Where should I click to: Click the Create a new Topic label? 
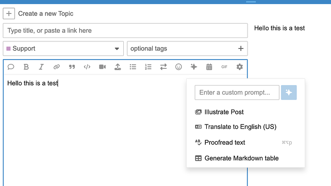pos(46,13)
